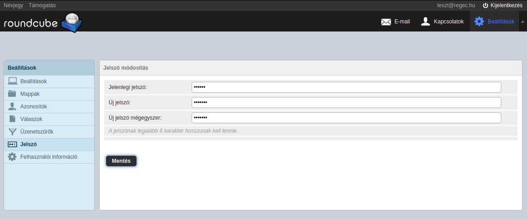Open Felhasználói információ gear icon
The image size is (527, 219).
coord(13,157)
